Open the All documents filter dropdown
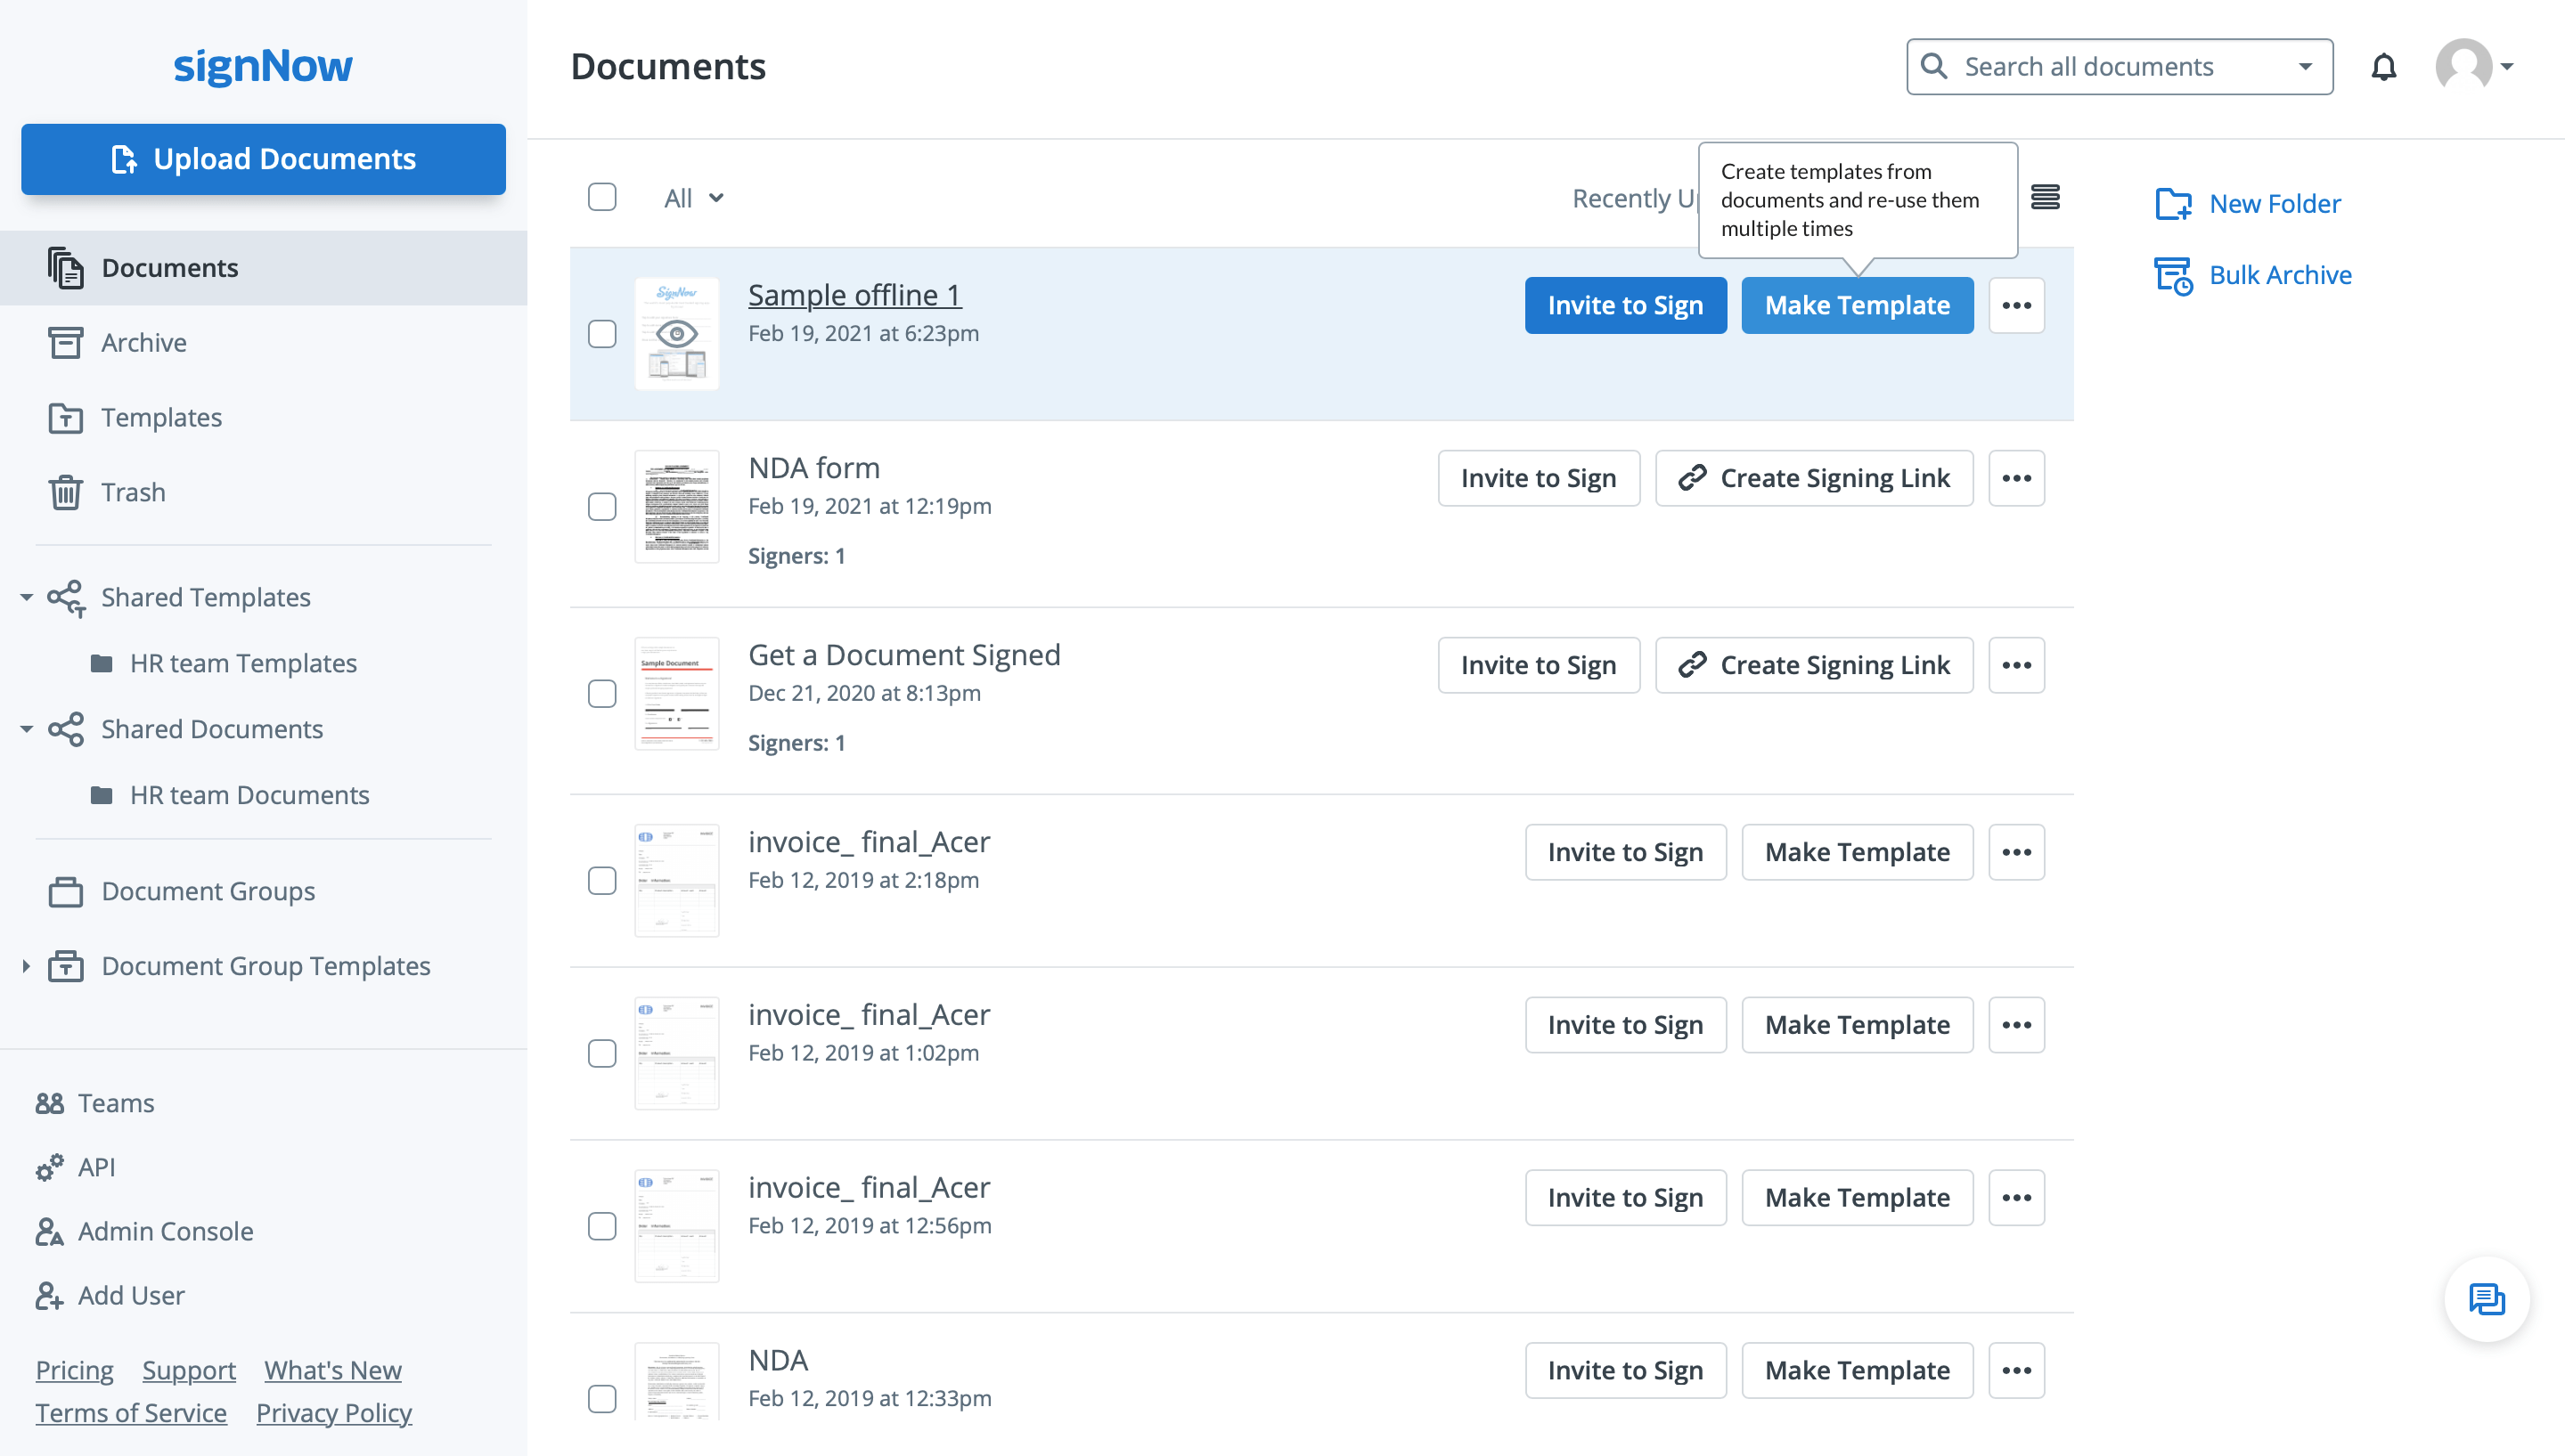Viewport: 2565px width, 1456px height. [690, 197]
